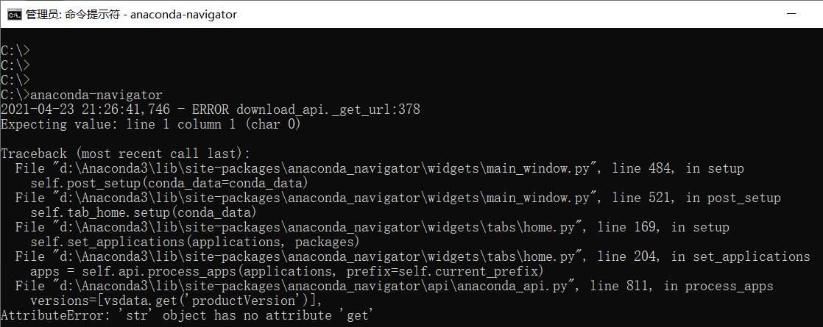Screen dimensions: 823x327
Task: Click 'Traceback (most recent call last):' line
Action: point(125,154)
